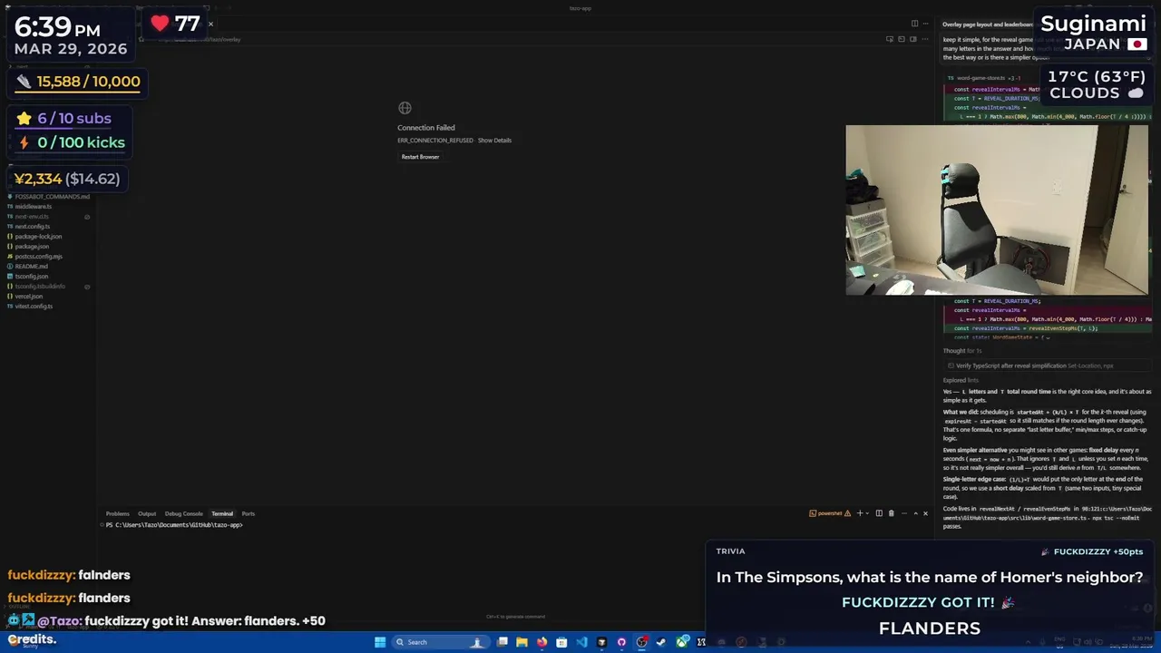The width and height of the screenshot is (1161, 653).
Task: Click the taskbar Search box
Action: point(441,642)
